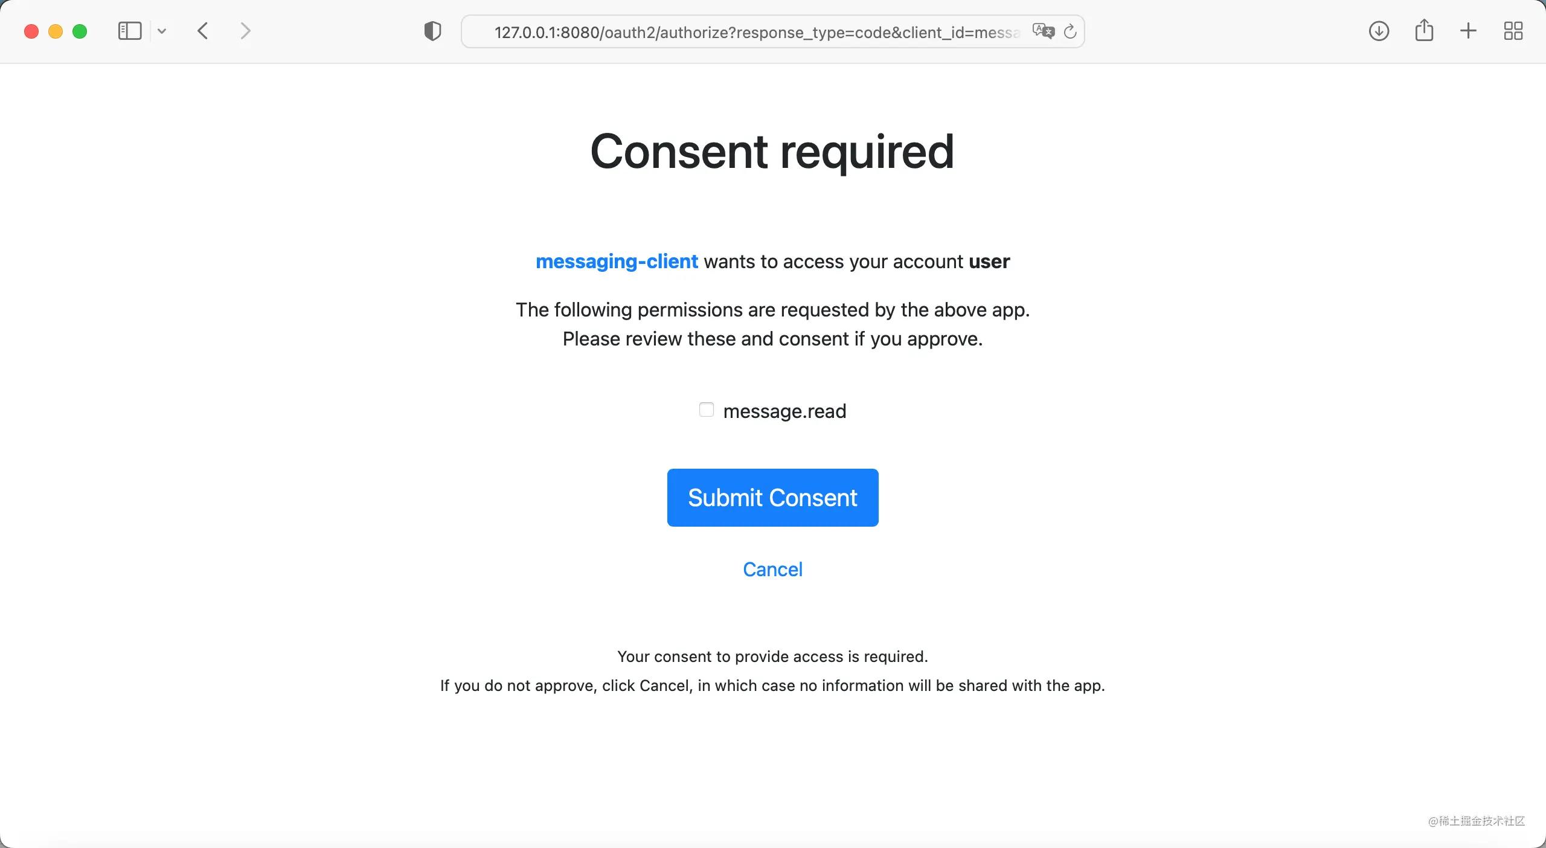The width and height of the screenshot is (1546, 848).
Task: Click the Cancel link
Action: [773, 569]
